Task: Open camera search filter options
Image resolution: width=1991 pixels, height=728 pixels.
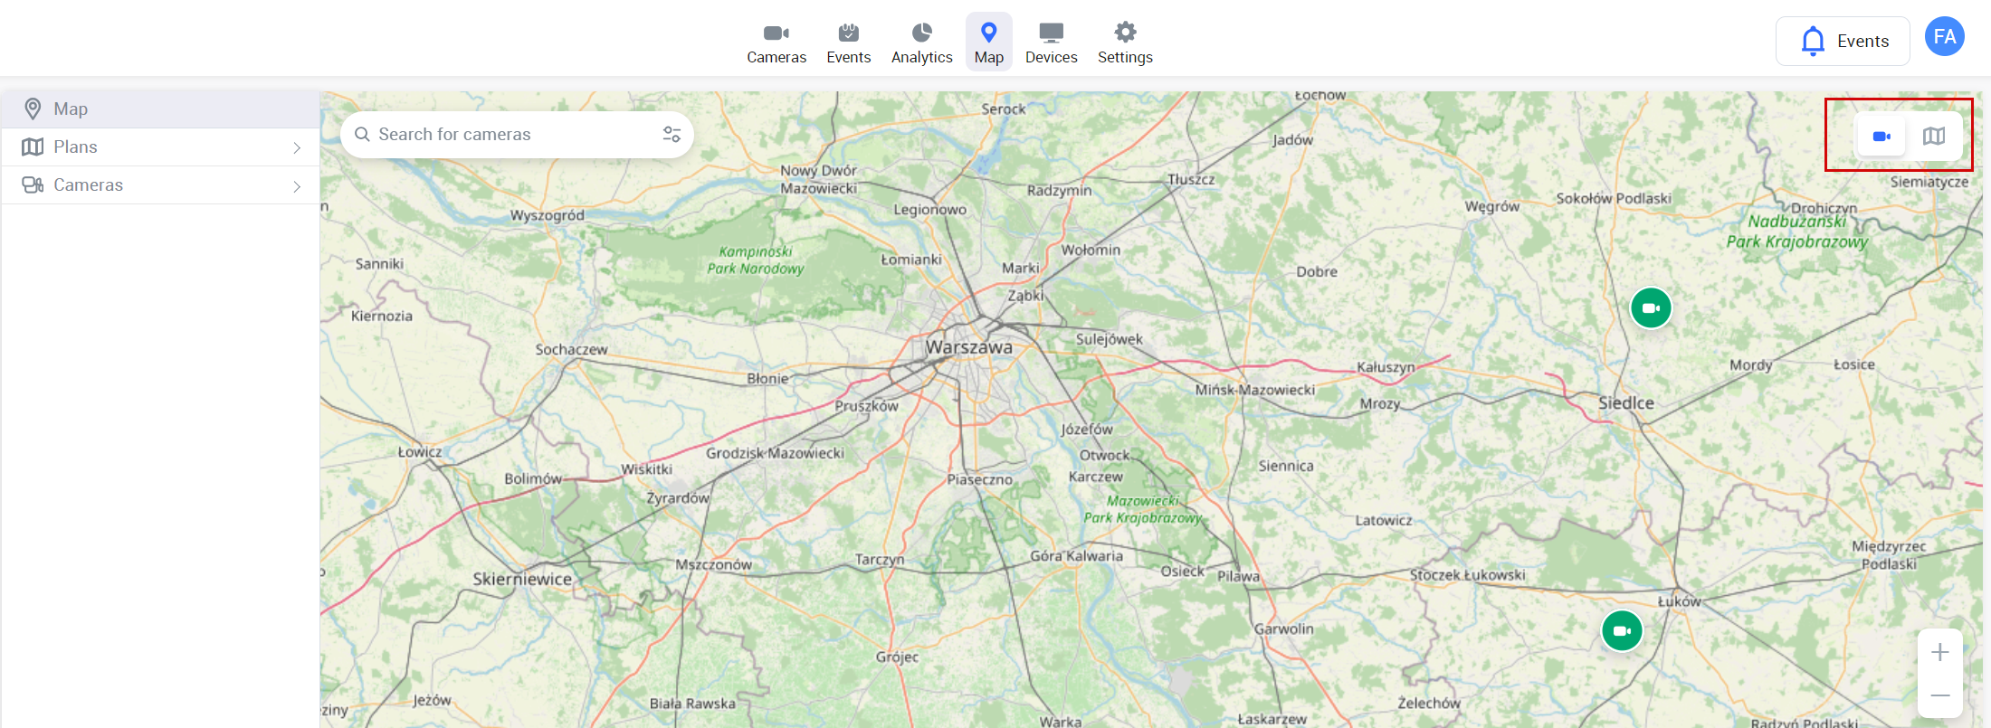Action: click(x=672, y=134)
